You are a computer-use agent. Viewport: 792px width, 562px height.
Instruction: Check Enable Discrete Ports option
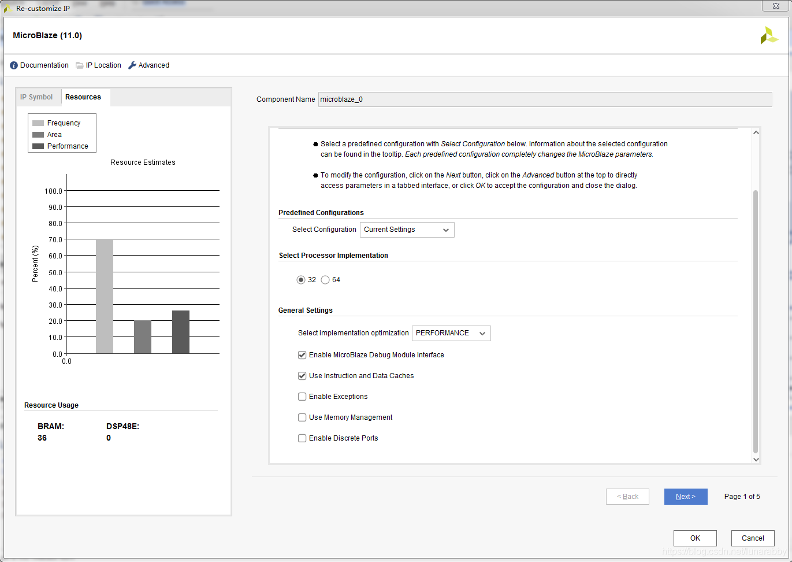[x=302, y=438]
